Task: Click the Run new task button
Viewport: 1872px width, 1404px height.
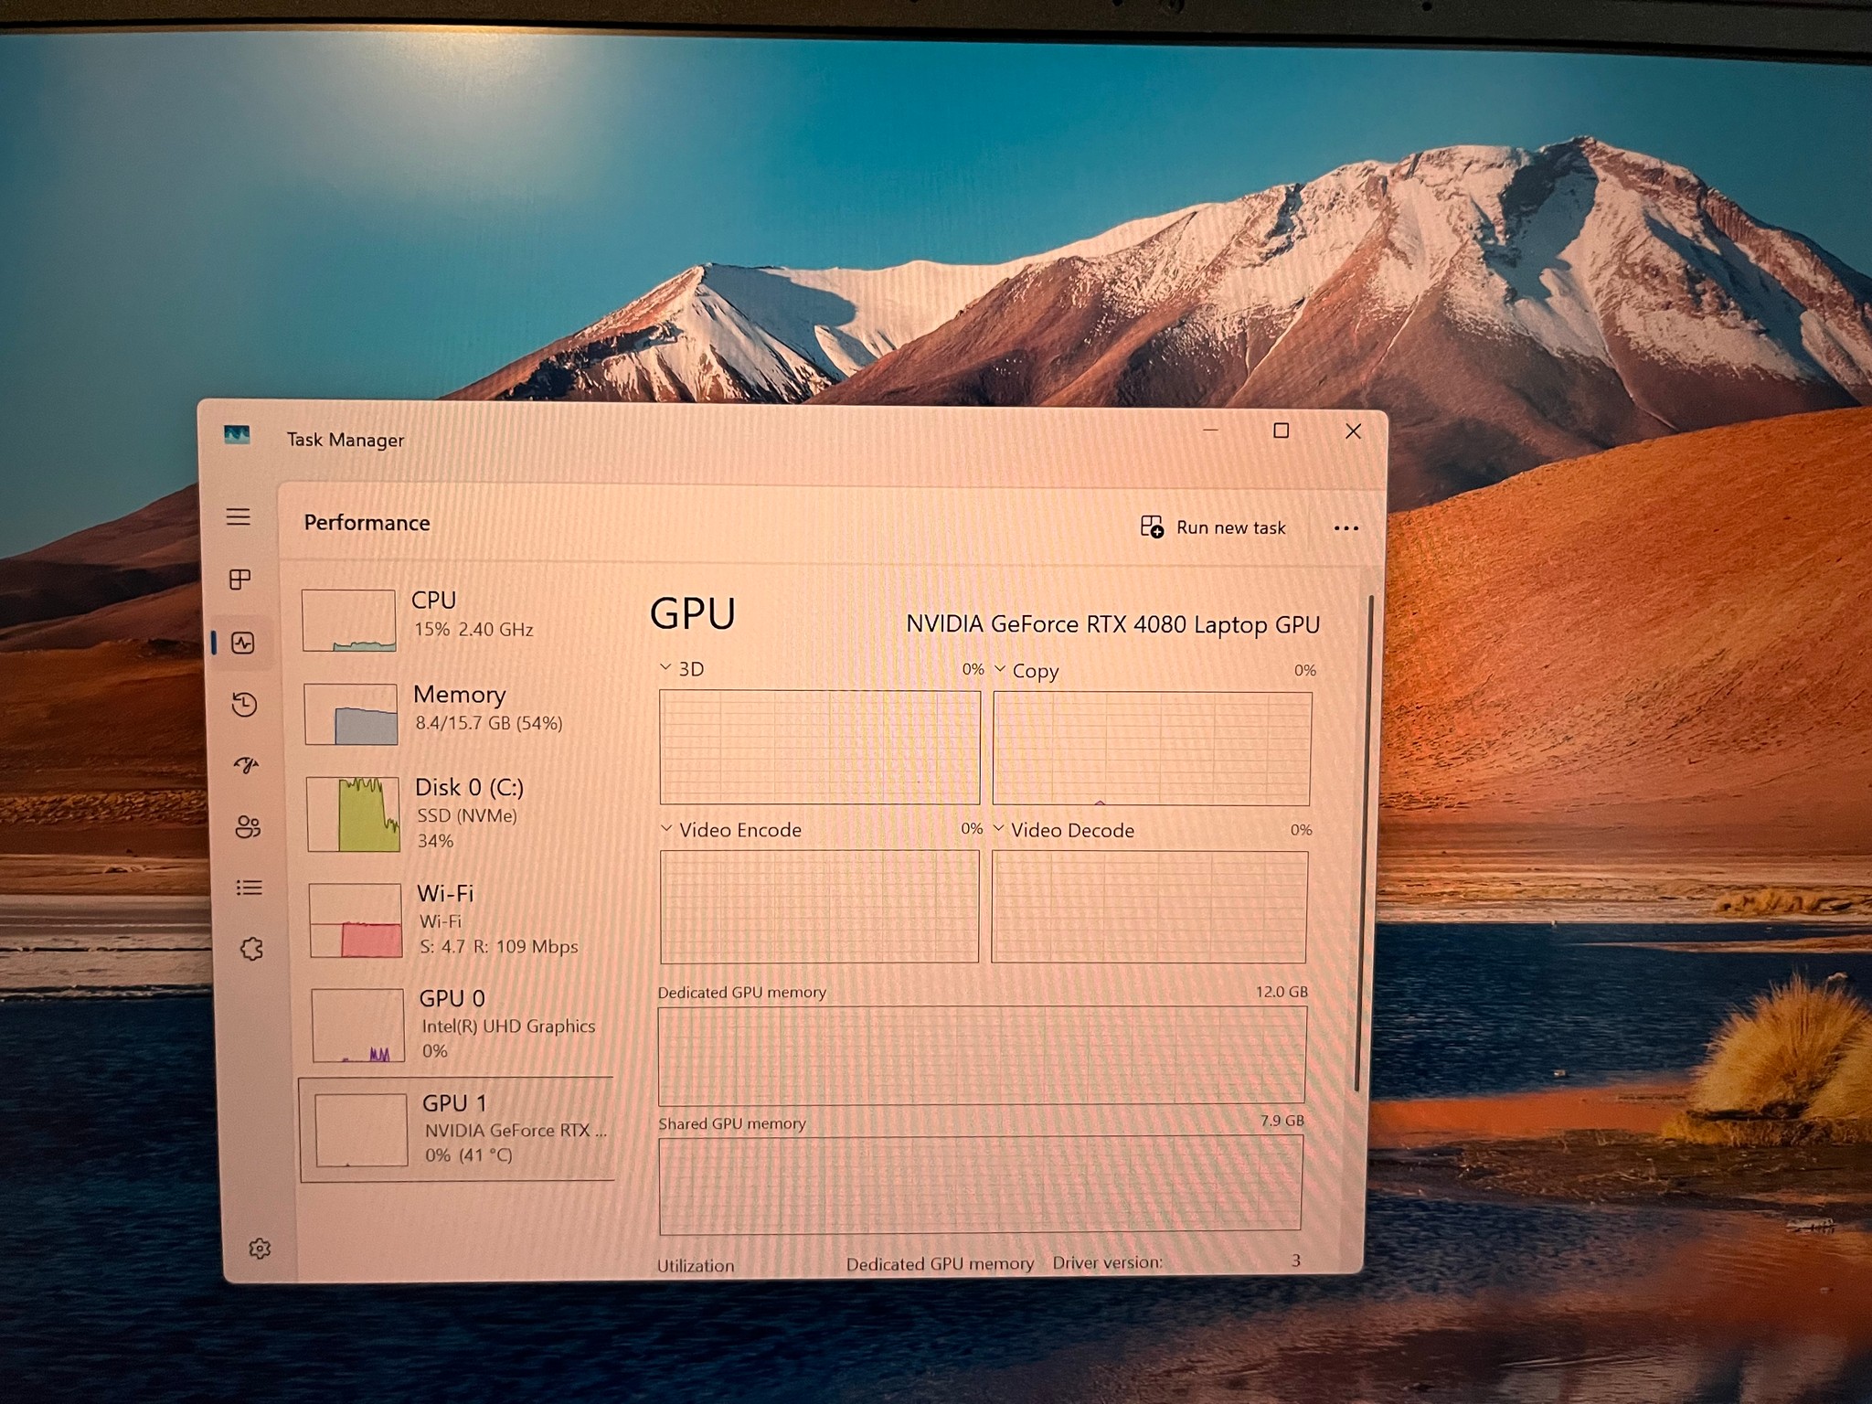Action: tap(1213, 527)
